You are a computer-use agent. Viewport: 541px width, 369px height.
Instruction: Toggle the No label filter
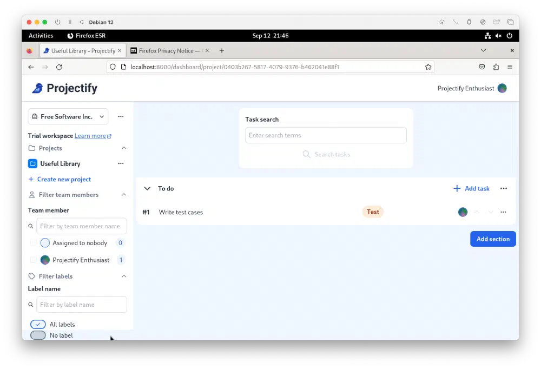coord(38,335)
